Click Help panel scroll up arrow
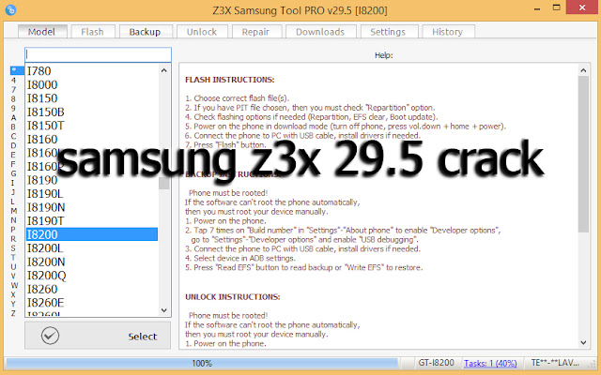The width and height of the screenshot is (601, 375). pos(583,70)
